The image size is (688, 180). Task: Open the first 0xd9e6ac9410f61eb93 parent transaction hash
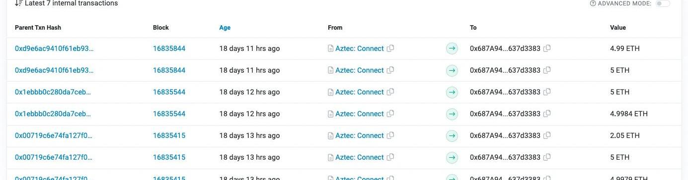click(x=54, y=48)
